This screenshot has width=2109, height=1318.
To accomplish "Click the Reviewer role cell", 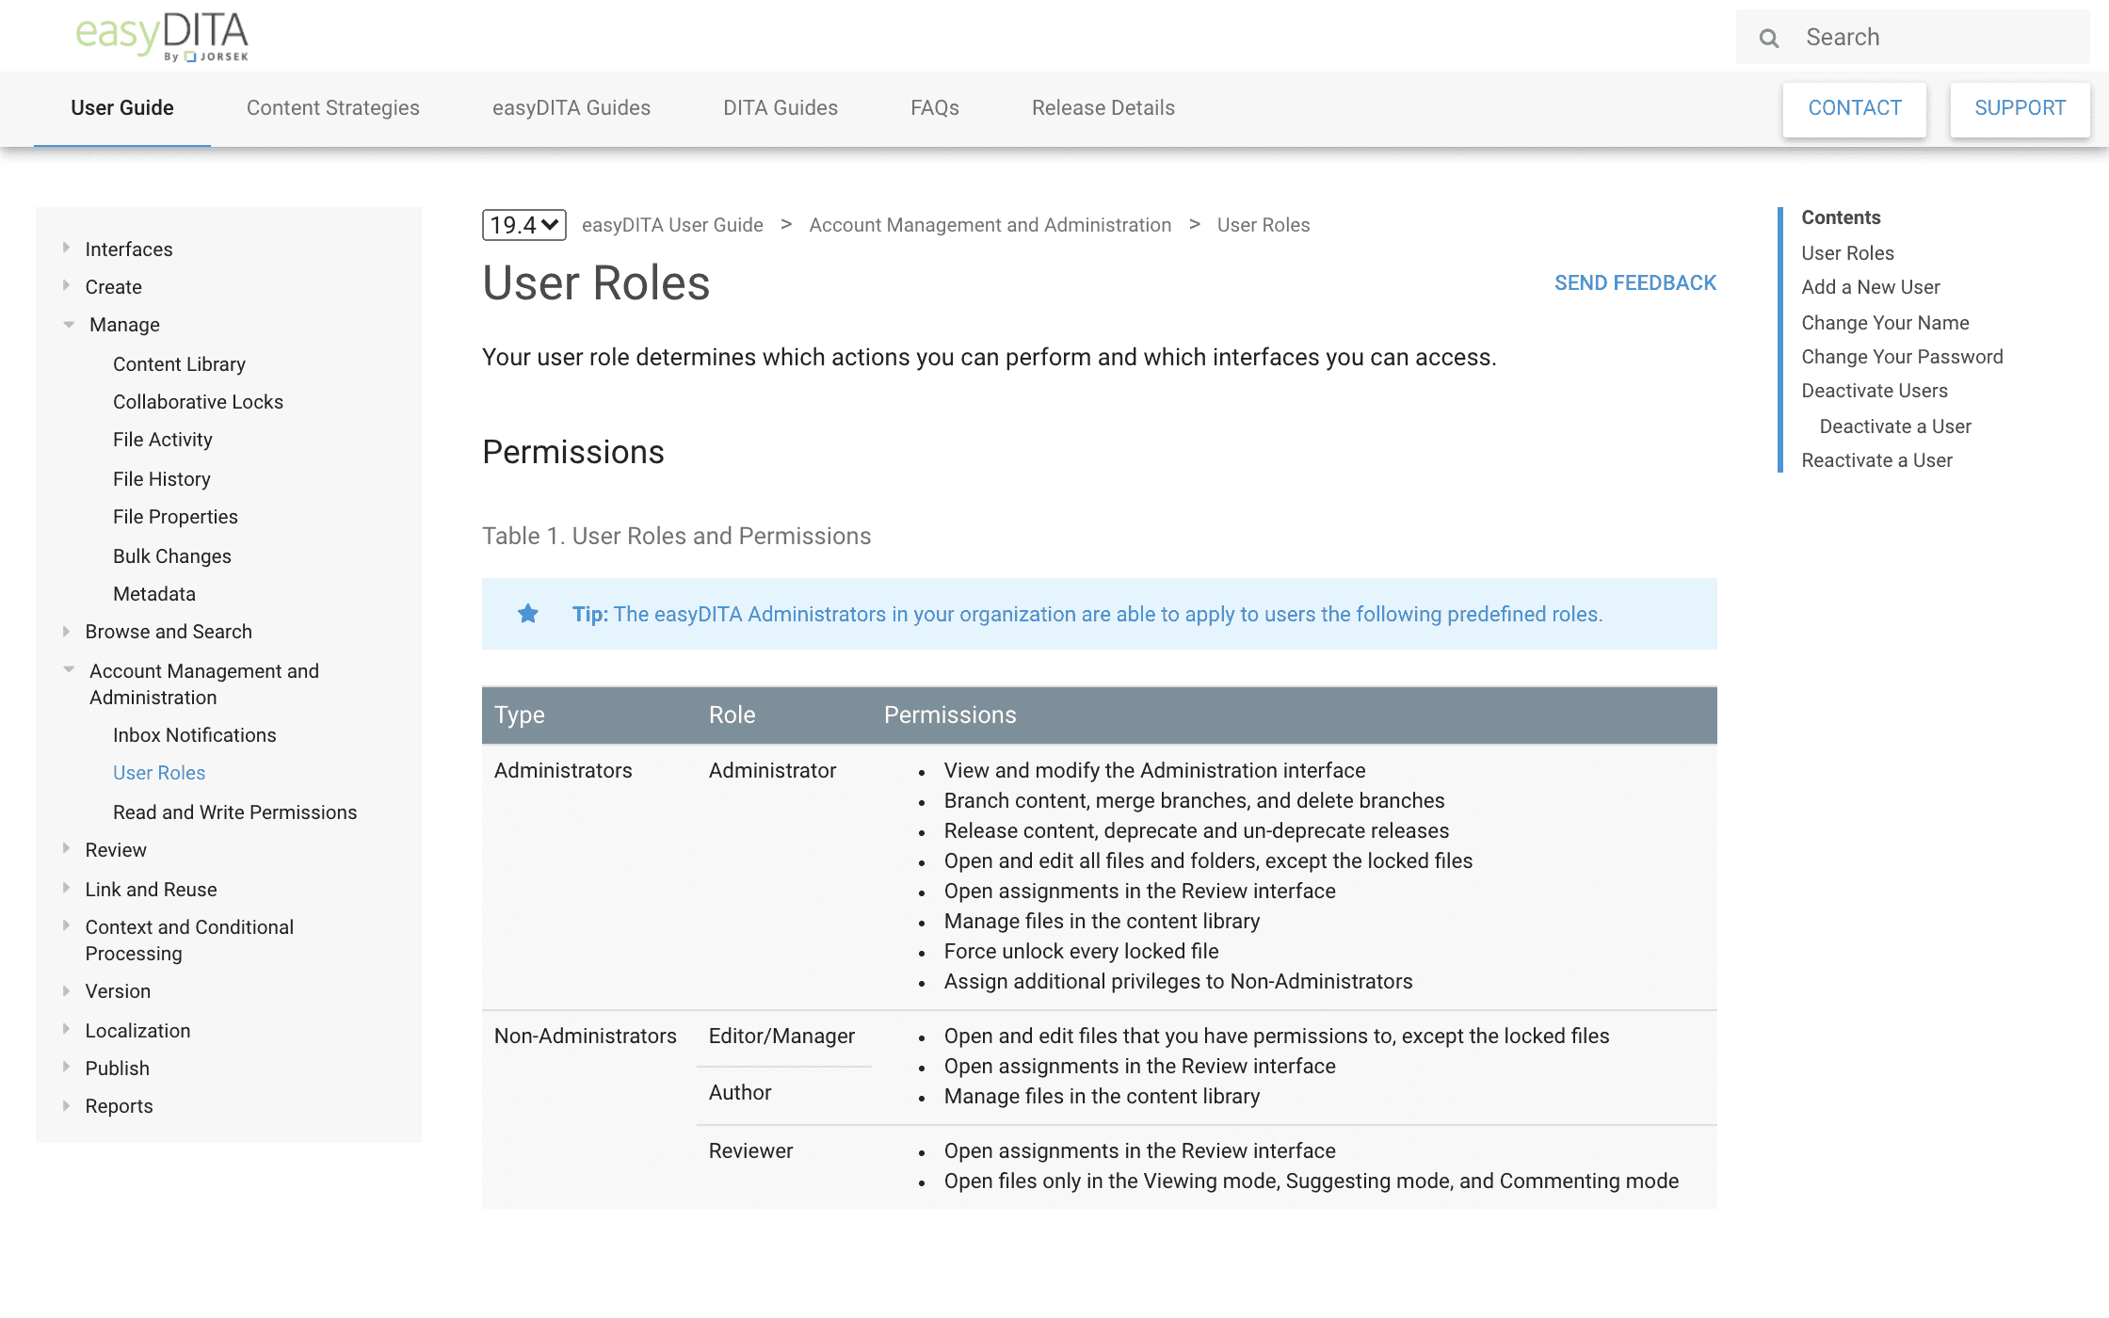I will pos(751,1151).
